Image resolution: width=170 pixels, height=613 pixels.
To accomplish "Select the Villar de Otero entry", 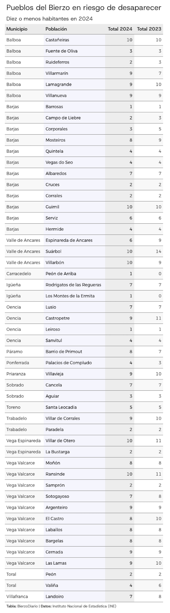I will click(60, 441).
